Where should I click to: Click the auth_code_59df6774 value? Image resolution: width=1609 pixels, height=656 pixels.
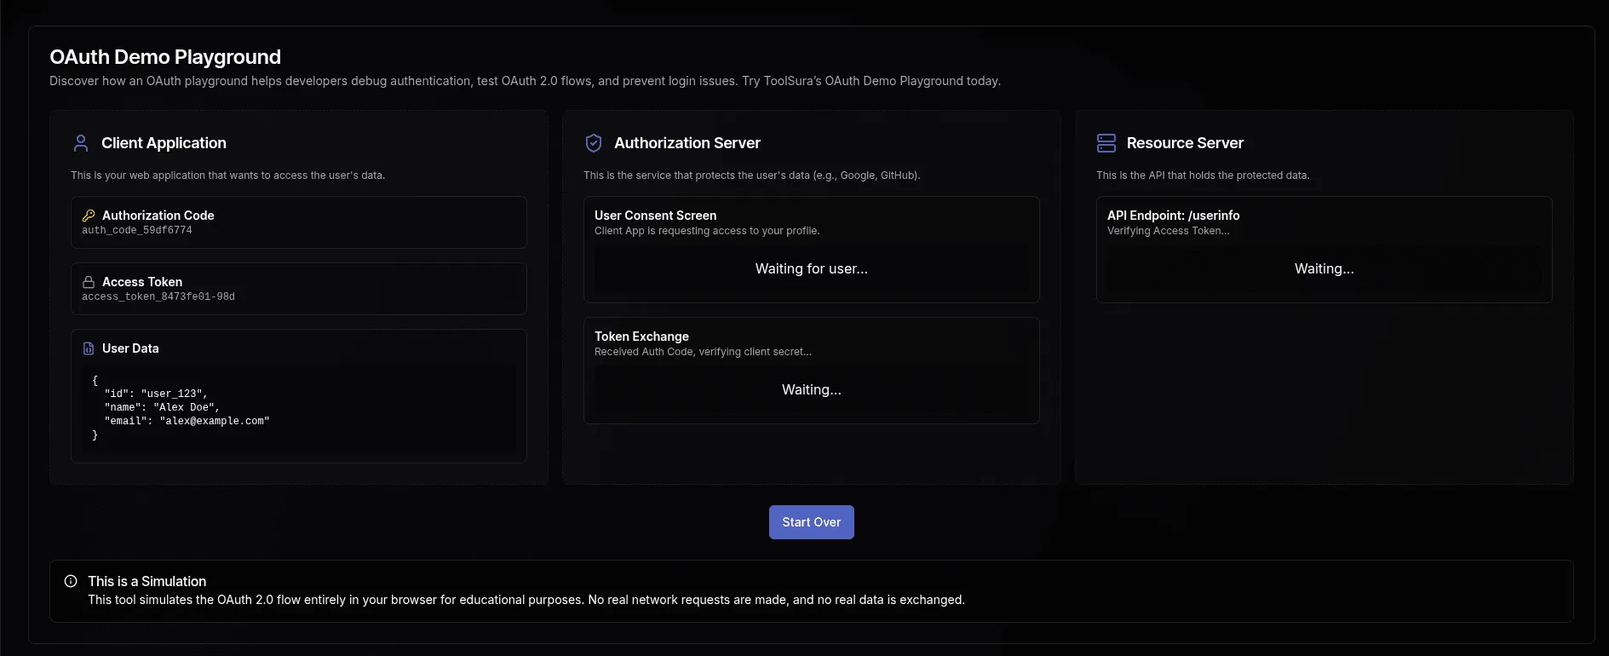137,231
